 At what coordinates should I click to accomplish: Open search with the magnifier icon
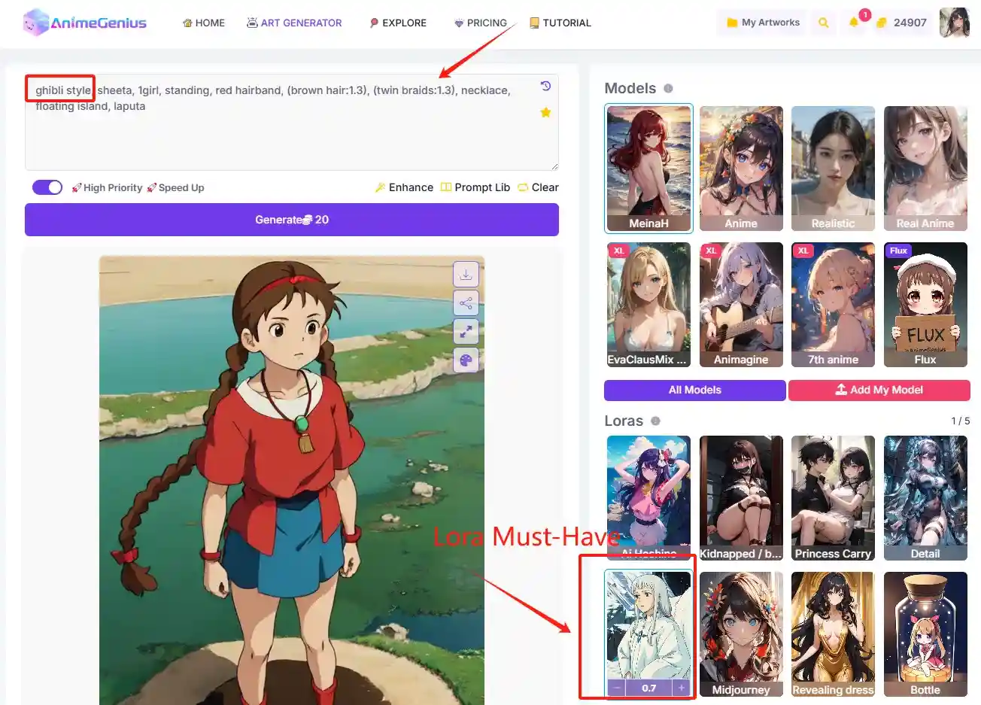click(822, 23)
